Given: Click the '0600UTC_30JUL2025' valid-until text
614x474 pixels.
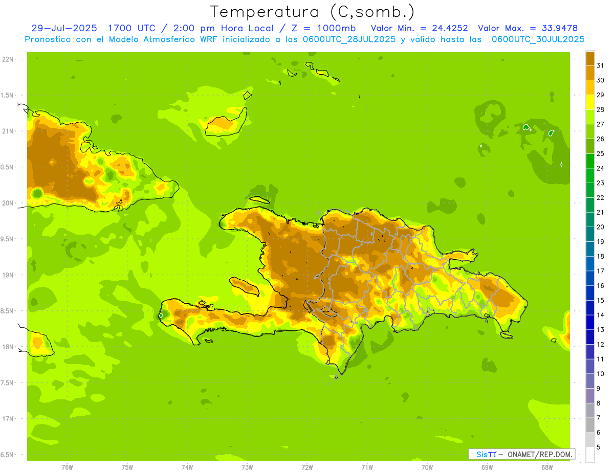Looking at the screenshot, I should (538, 39).
